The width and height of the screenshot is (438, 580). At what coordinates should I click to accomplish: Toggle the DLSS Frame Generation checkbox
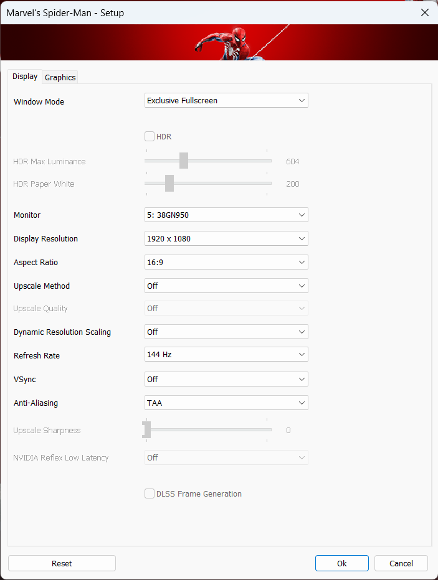[150, 493]
